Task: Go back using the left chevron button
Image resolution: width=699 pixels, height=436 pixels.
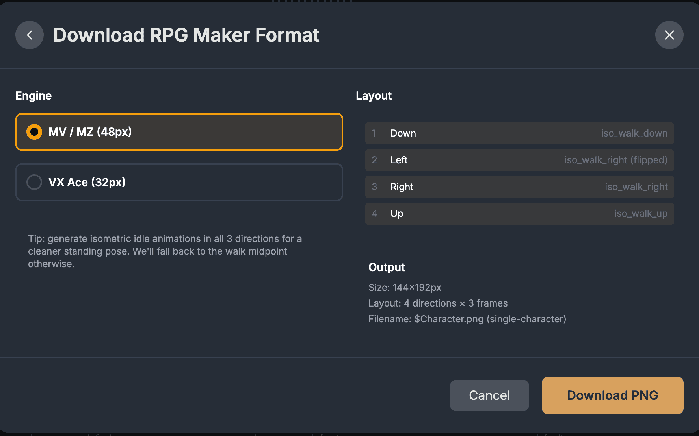Action: click(30, 35)
